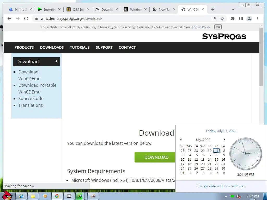This screenshot has width=267, height=200.
Task: Go back to the previous page
Action: coord(9,18)
